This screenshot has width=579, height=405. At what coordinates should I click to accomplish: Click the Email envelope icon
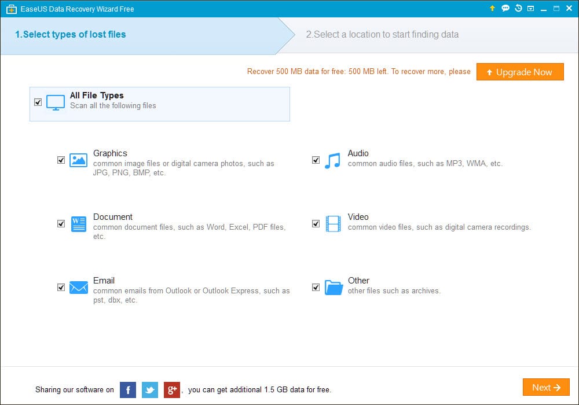(x=79, y=288)
